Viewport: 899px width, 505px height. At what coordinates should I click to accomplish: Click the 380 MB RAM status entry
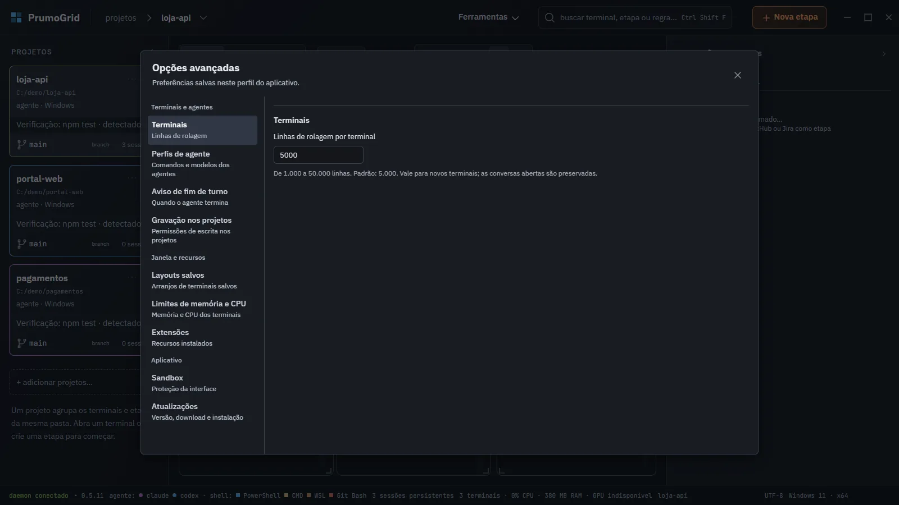pos(563,495)
